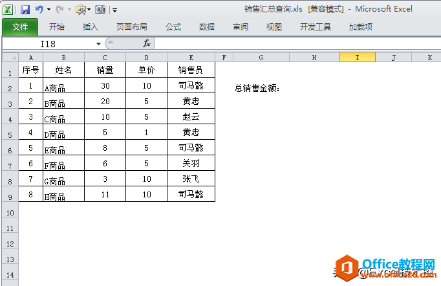Select salesperson cell 司马懿 in E商品 row
The width and height of the screenshot is (441, 286).
tap(191, 148)
